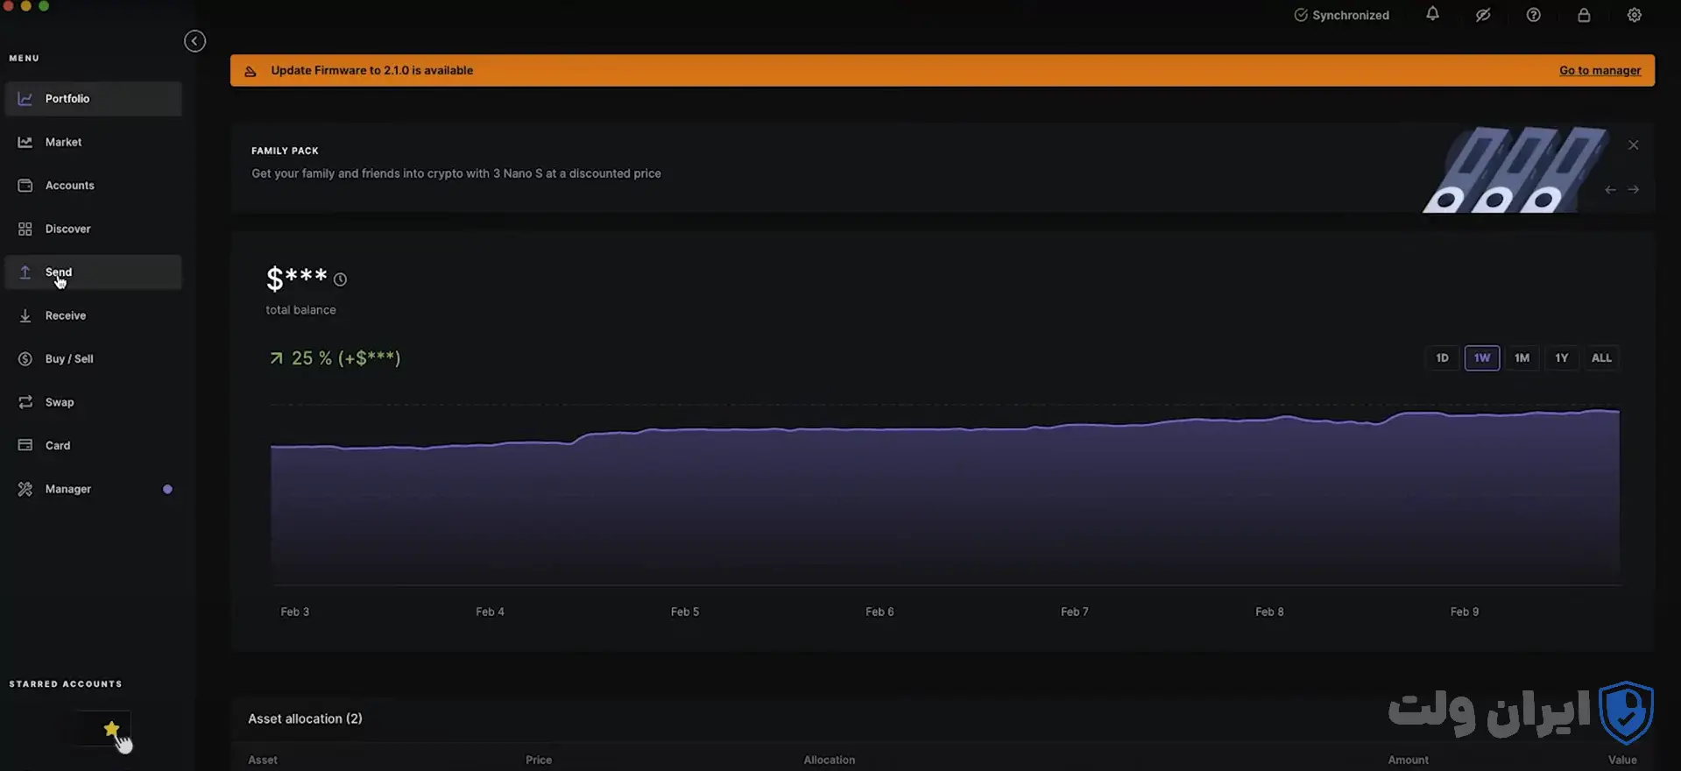
Task: Click the Update Firmware to 2.1.0 message
Action: point(371,71)
